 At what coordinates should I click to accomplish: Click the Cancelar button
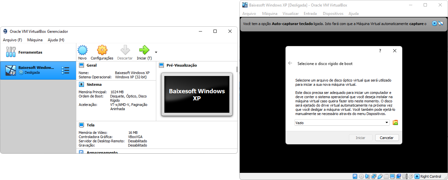click(x=387, y=138)
